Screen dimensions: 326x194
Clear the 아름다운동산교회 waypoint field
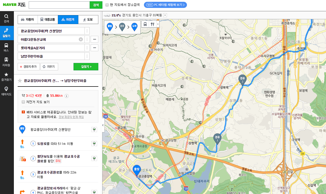click(81, 39)
